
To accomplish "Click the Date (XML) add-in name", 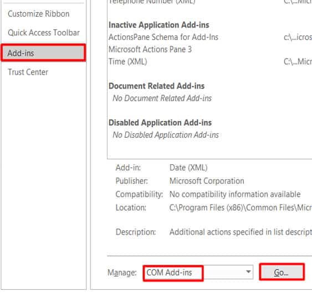I will (x=188, y=168).
